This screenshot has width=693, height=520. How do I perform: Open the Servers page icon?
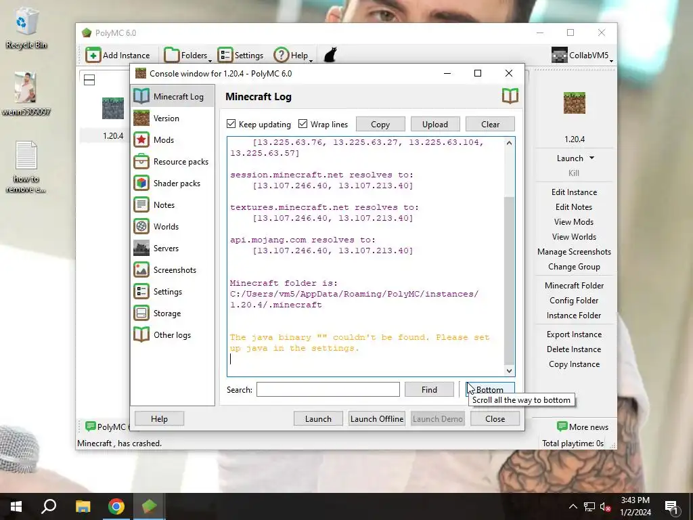pyautogui.click(x=141, y=248)
